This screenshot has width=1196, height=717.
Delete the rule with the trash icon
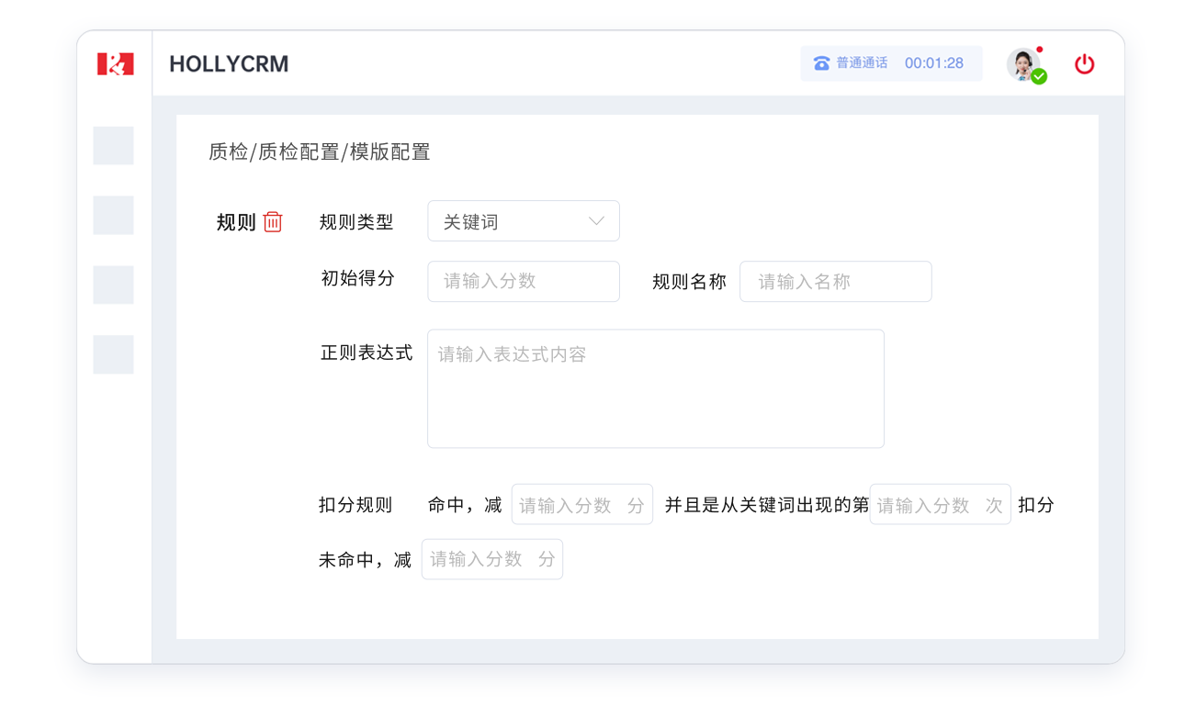[x=273, y=222]
